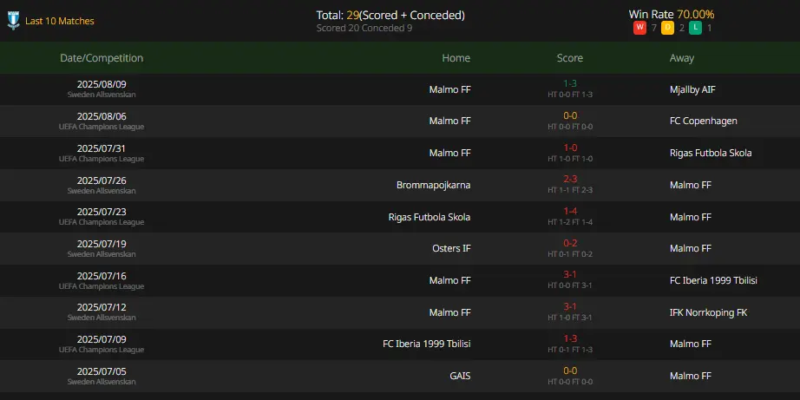The width and height of the screenshot is (800, 400).
Task: Click the Score column header
Action: (570, 58)
